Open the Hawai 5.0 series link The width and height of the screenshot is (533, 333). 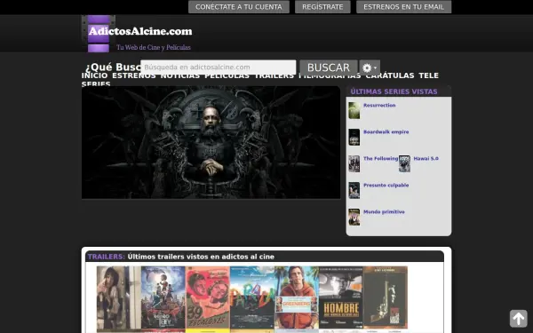426,158
